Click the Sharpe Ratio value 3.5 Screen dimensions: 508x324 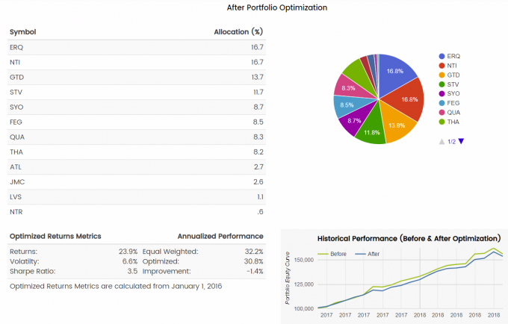132,271
